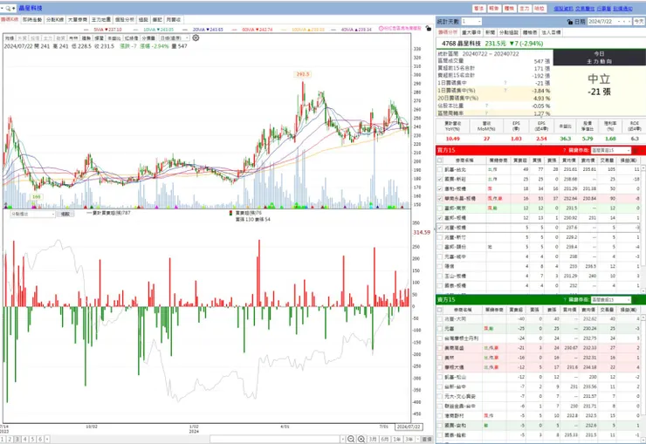The width and height of the screenshot is (646, 444).
Task: Tick the checkbox for 兆豐-新竹 row
Action: [x=440, y=237]
